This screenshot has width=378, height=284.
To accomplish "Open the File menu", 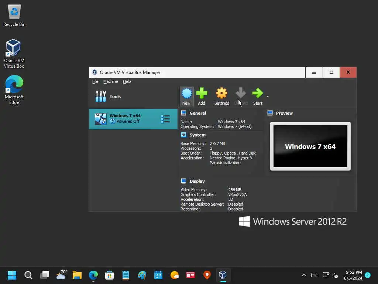I will 95,81.
